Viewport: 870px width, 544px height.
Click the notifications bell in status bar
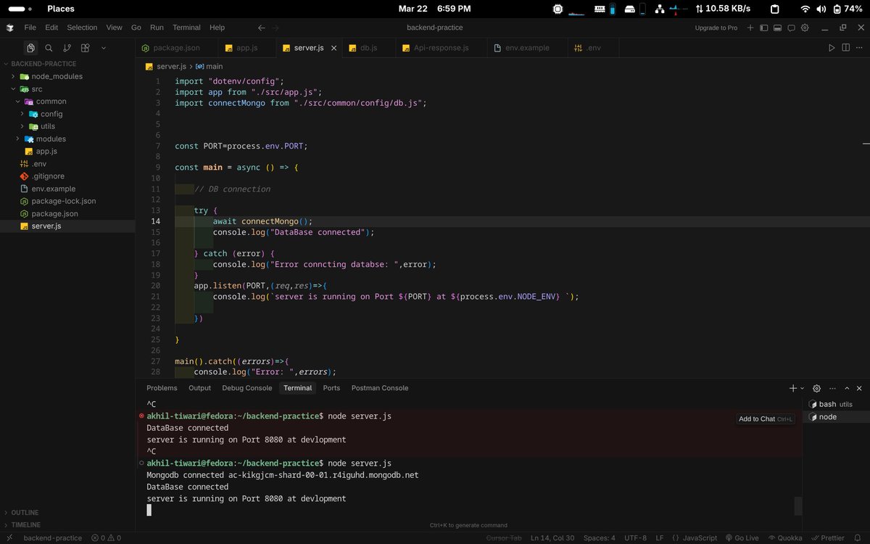[x=859, y=537]
